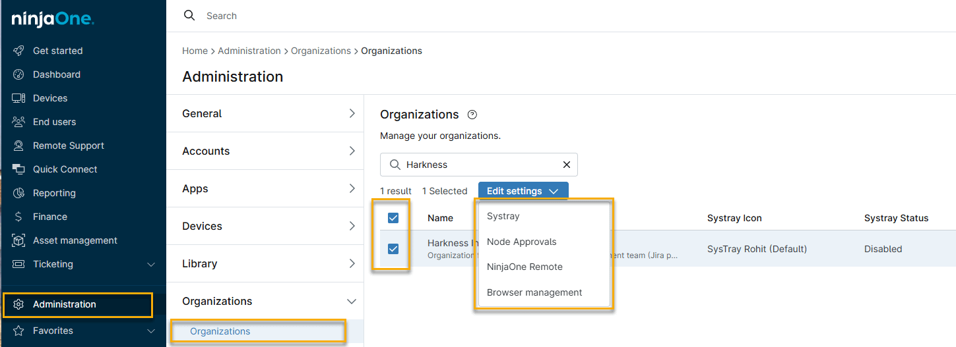956x347 pixels.
Task: Uncheck the select-all checkbox in table header
Action: (393, 218)
